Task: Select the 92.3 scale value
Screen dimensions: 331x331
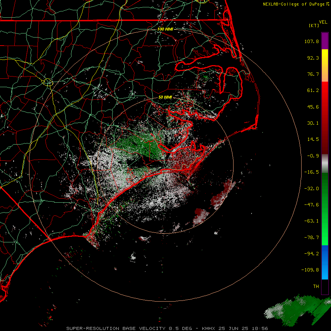Action: coord(313,58)
